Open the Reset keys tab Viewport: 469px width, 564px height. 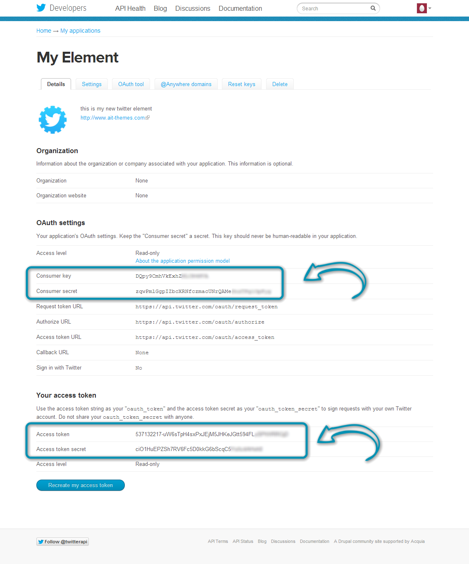tap(242, 84)
